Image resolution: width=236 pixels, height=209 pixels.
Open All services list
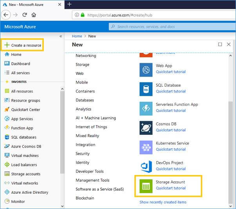tap(17, 73)
